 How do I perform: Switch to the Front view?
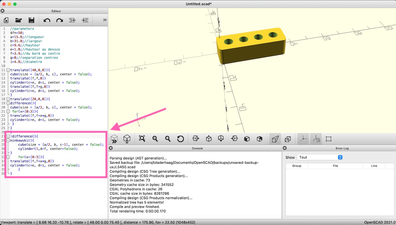coord(247,139)
